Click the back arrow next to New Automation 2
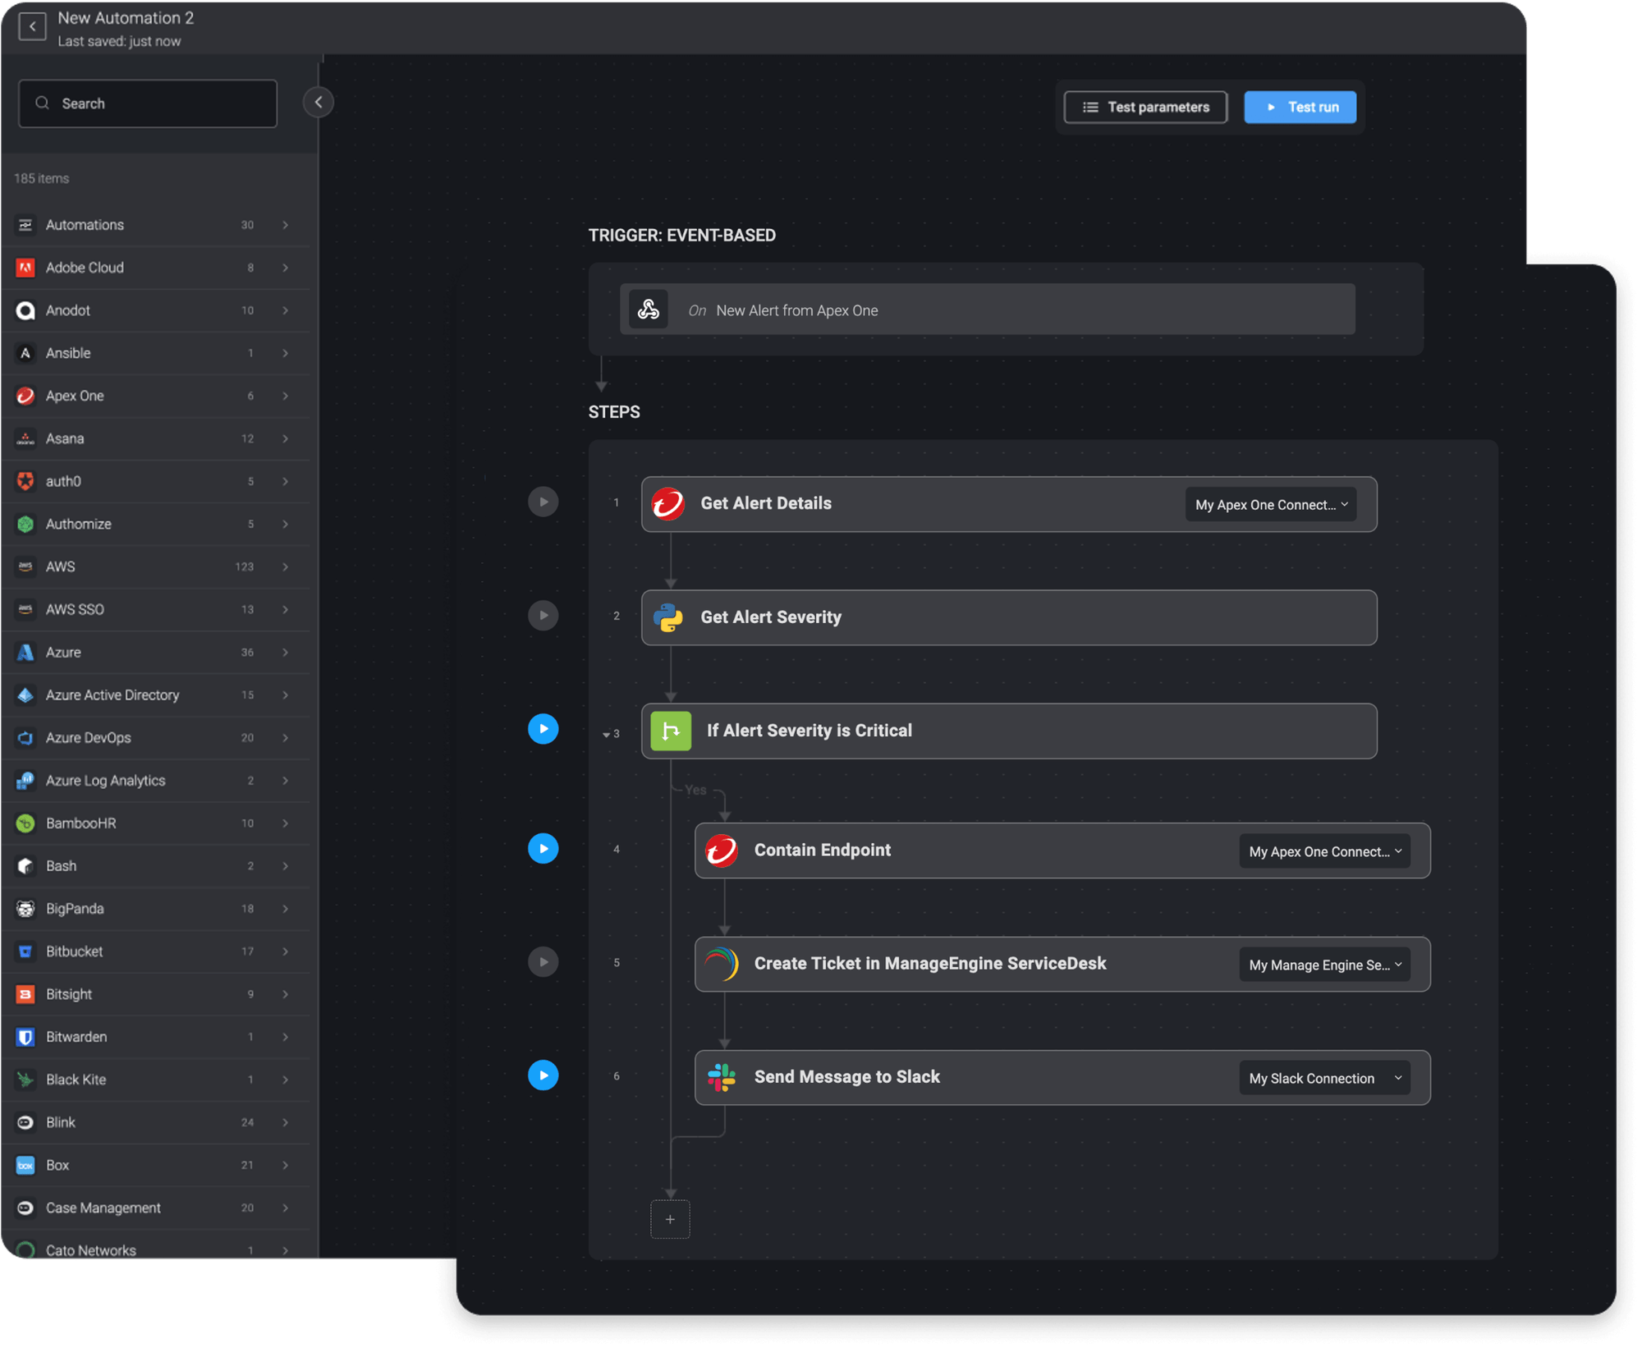Viewport: 1642px width, 1348px height. coord(32,25)
